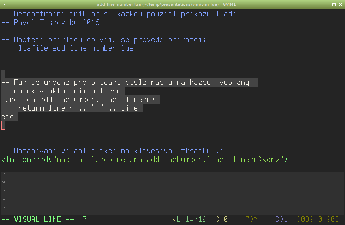Viewport: 345px width, 225px height.
Task: Minimize the GVIM1 window
Action: [x=327, y=5]
